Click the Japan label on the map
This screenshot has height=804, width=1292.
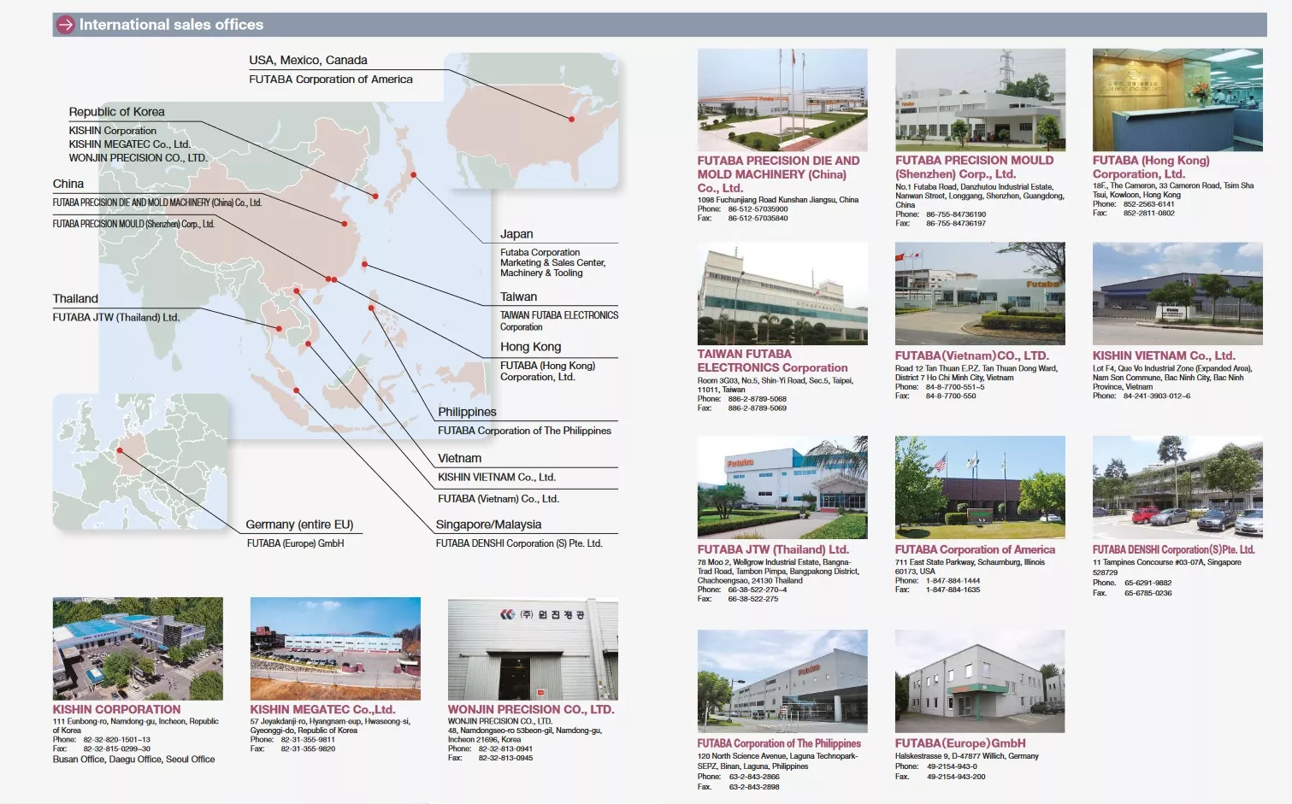[516, 234]
